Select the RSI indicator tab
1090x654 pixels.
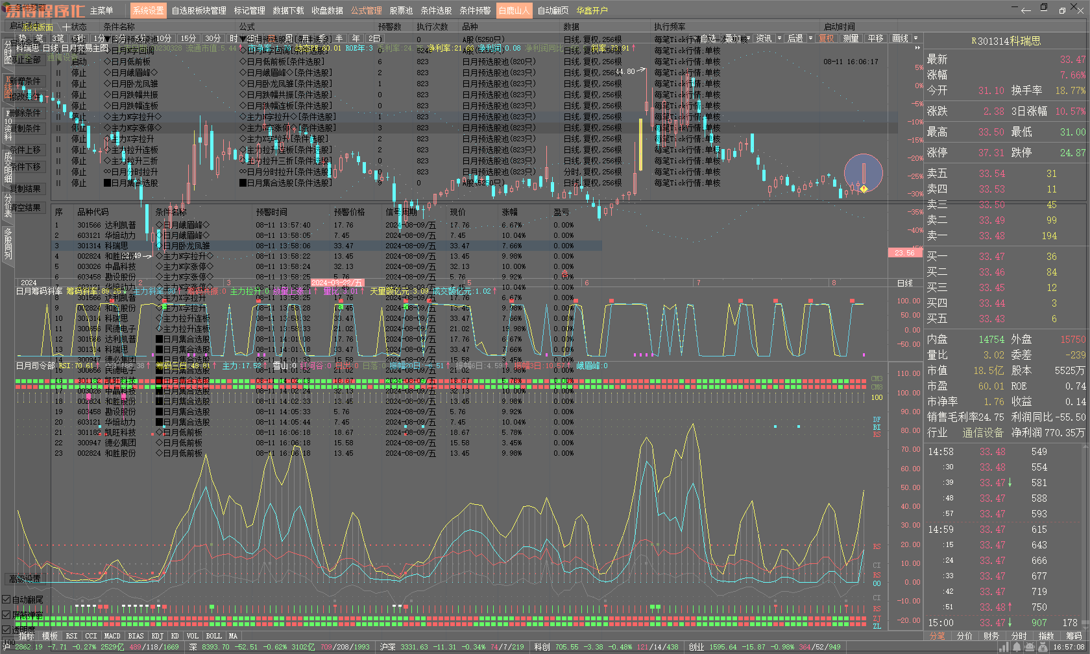point(71,636)
